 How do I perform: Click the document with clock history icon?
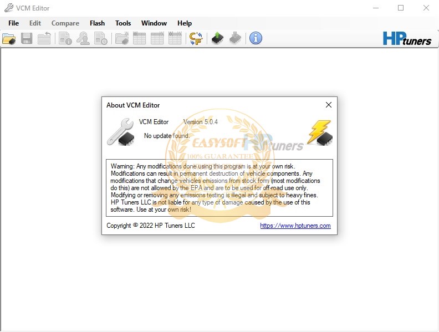[101, 38]
